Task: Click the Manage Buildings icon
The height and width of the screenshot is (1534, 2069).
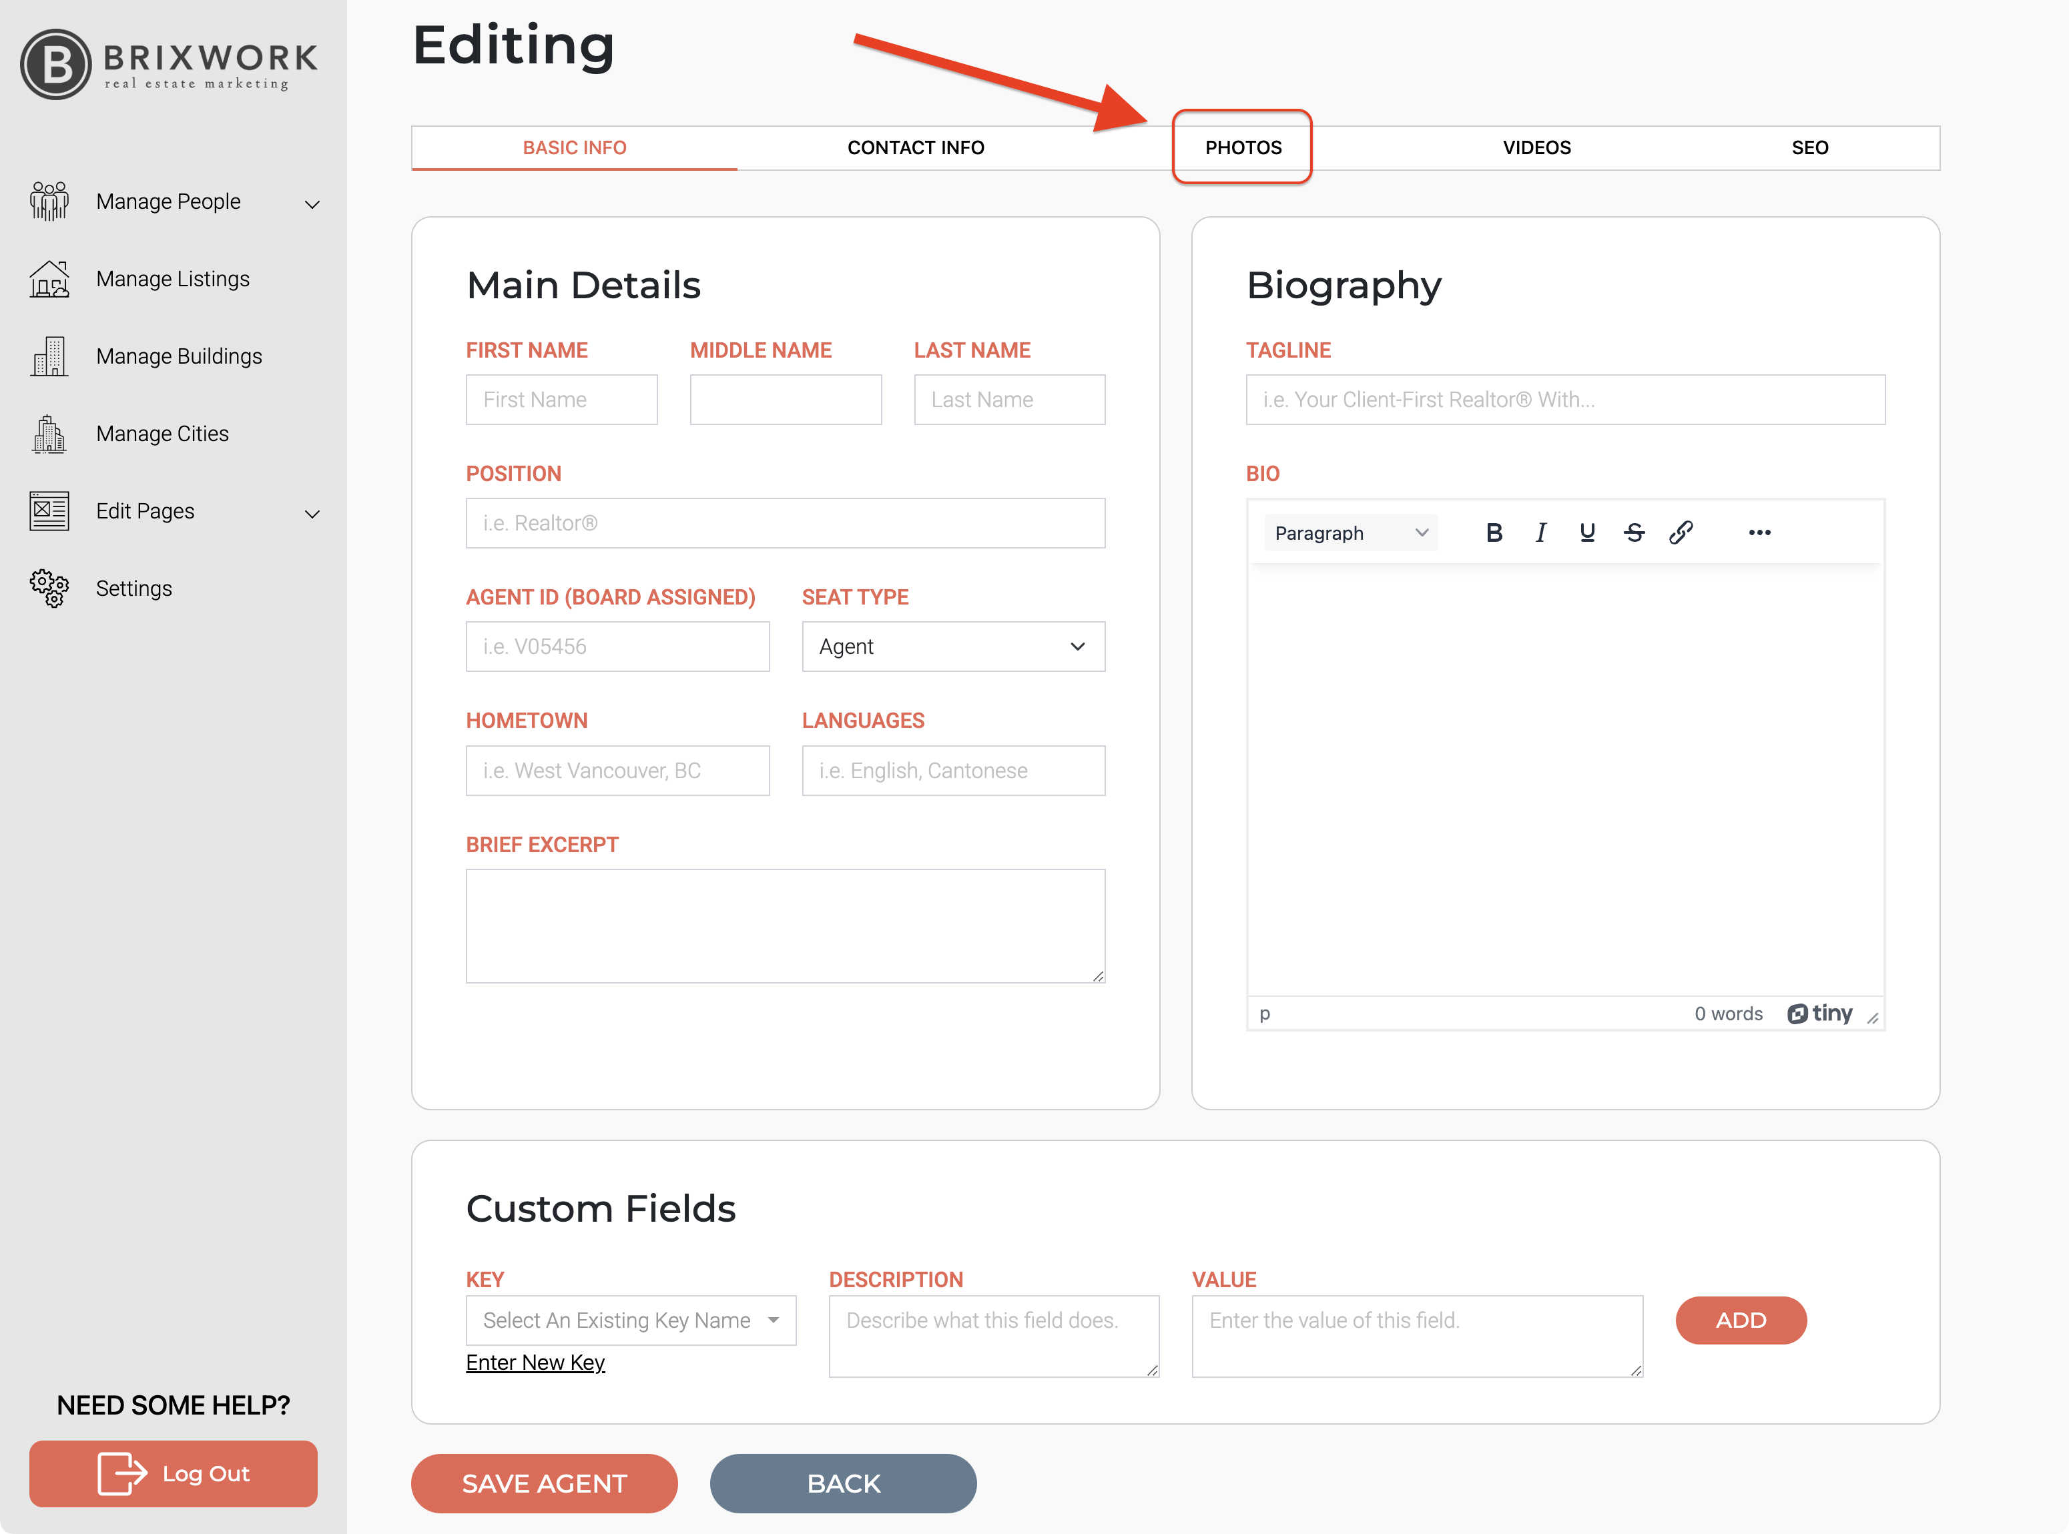Action: click(49, 356)
